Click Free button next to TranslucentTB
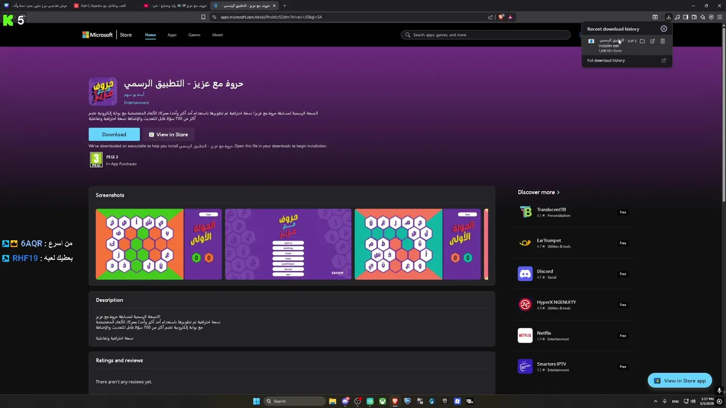726x408 pixels. click(623, 212)
